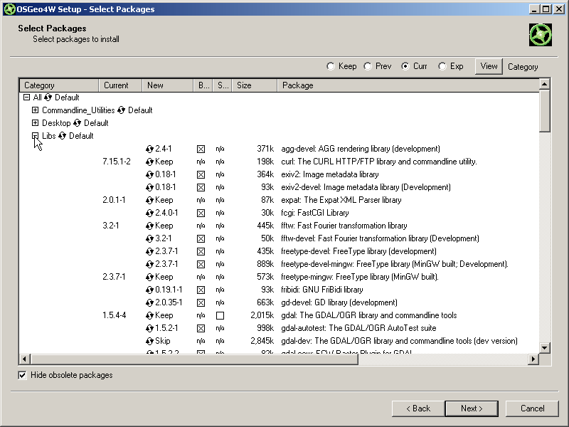The height and width of the screenshot is (427, 569).
Task: Click the cycle icon on the gdal GDAL/OGR library row
Action: click(149, 315)
